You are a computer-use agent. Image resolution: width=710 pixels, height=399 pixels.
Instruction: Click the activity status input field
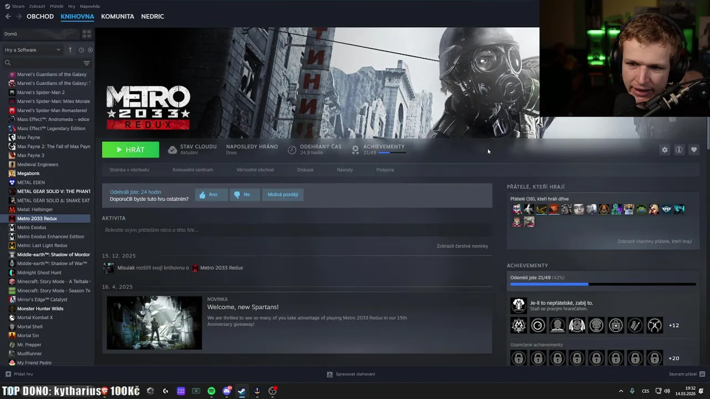(297, 230)
